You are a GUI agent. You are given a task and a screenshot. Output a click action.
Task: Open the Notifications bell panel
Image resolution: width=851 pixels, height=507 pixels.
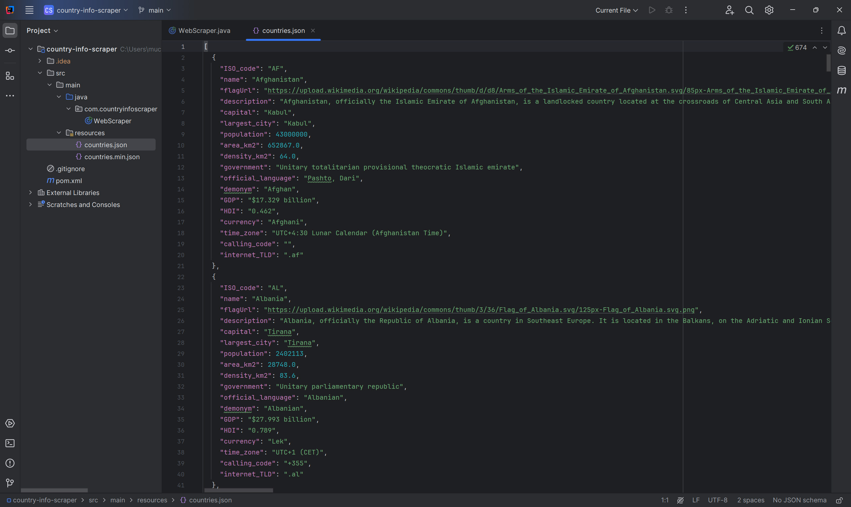tap(841, 31)
